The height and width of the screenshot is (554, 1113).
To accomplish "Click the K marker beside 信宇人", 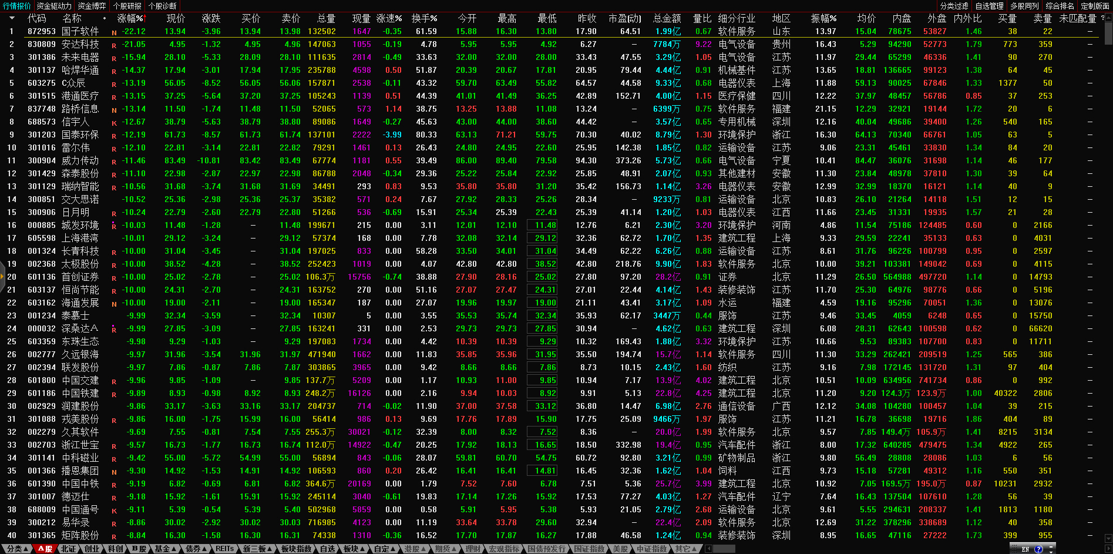I will tap(114, 123).
